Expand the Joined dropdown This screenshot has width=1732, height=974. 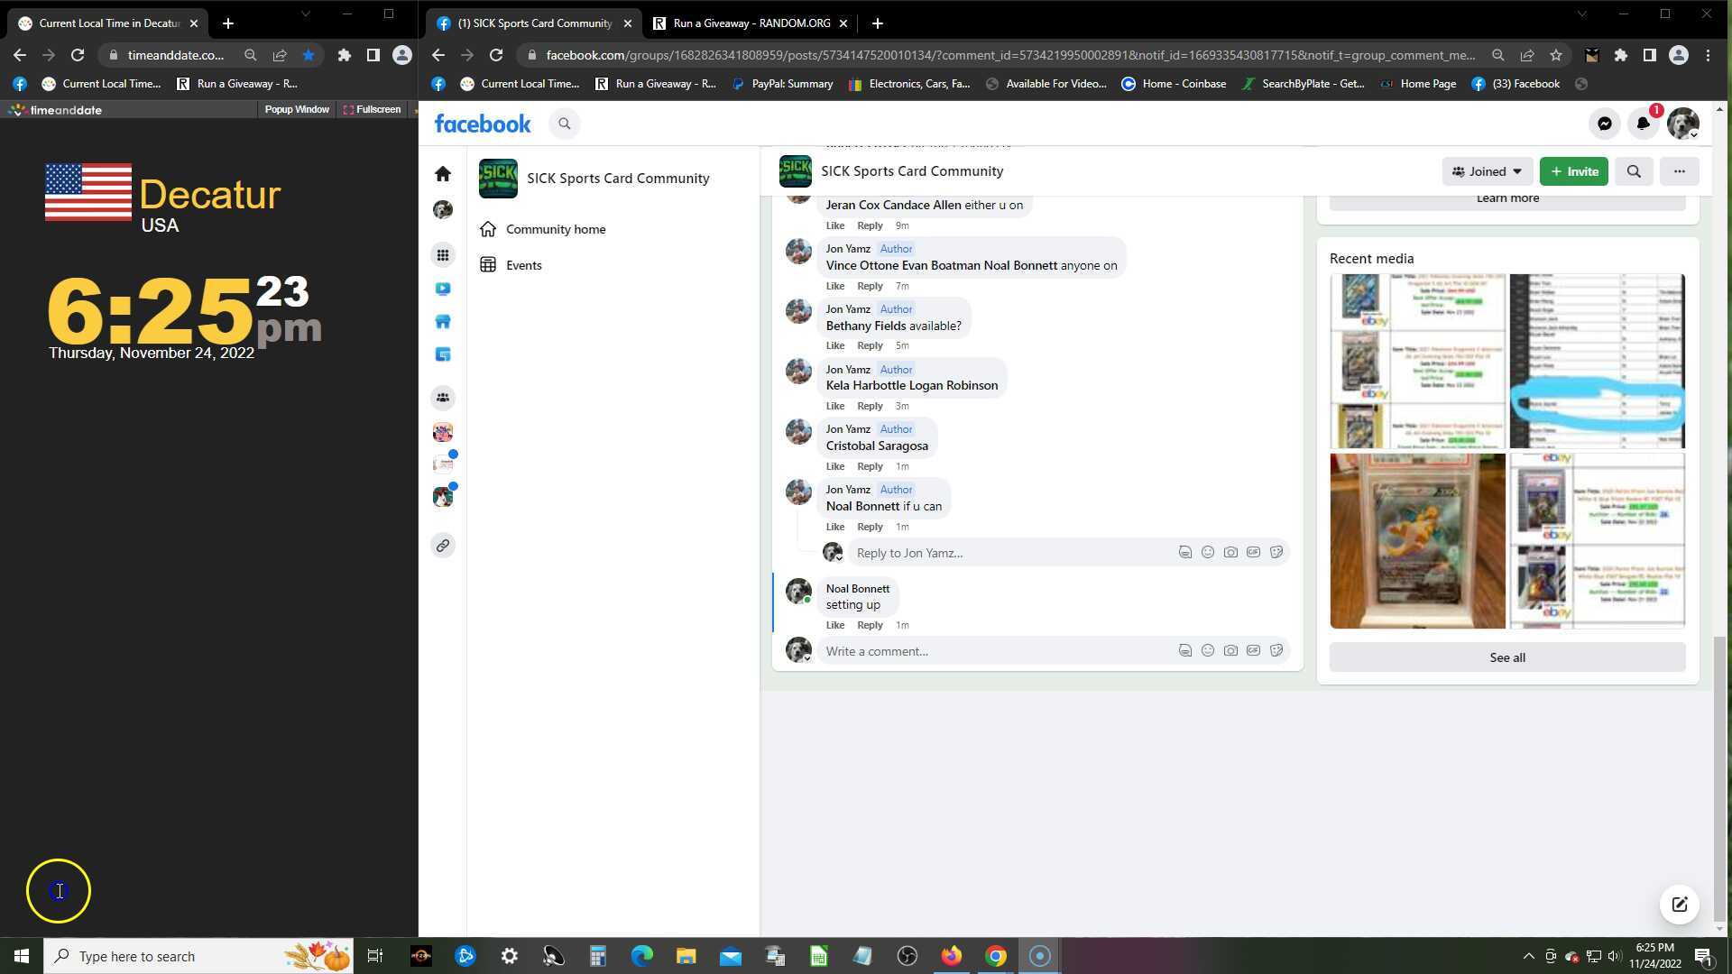click(x=1487, y=171)
